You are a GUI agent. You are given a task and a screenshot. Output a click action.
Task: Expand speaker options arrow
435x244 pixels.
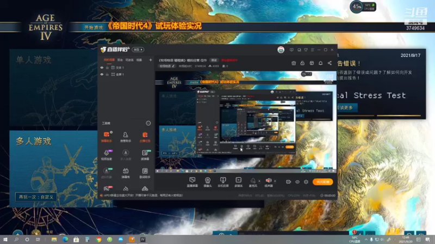pyautogui.click(x=275, y=181)
